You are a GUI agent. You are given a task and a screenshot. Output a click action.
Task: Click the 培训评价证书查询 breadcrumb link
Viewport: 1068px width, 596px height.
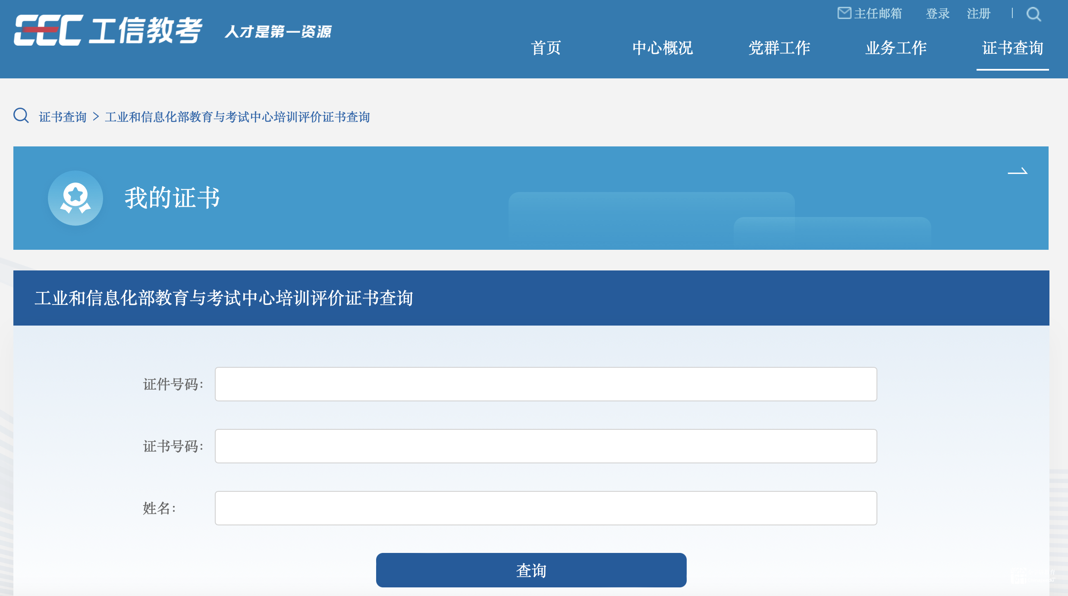[237, 117]
